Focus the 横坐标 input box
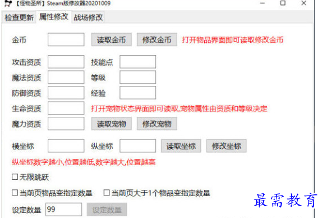This screenshot has width=322, height=218. point(66,146)
